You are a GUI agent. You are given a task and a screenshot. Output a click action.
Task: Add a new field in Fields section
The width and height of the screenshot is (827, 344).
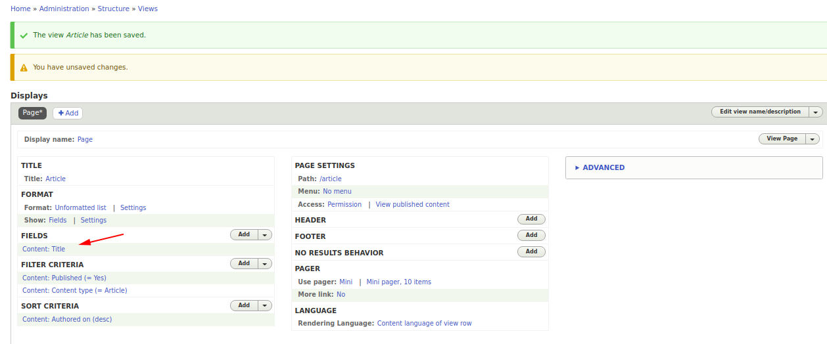[244, 234]
